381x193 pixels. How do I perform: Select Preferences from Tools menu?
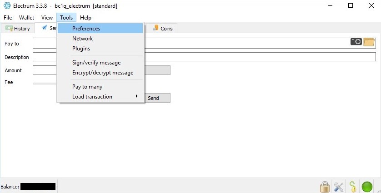(100, 29)
